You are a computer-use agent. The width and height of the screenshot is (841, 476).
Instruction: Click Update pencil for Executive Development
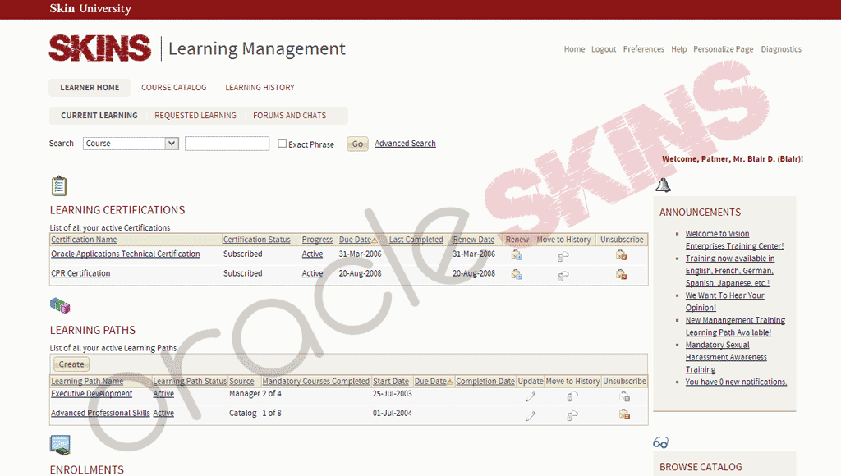point(531,396)
